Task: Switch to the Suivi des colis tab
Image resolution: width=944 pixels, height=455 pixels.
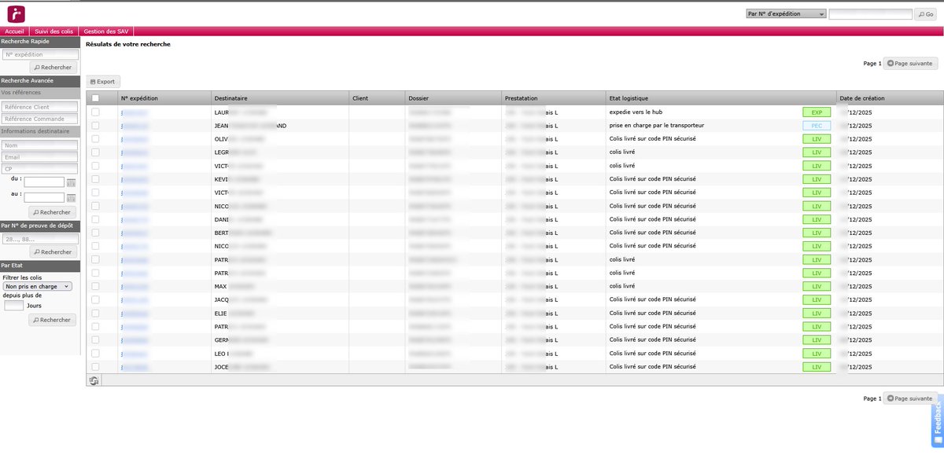Action: 53,31
